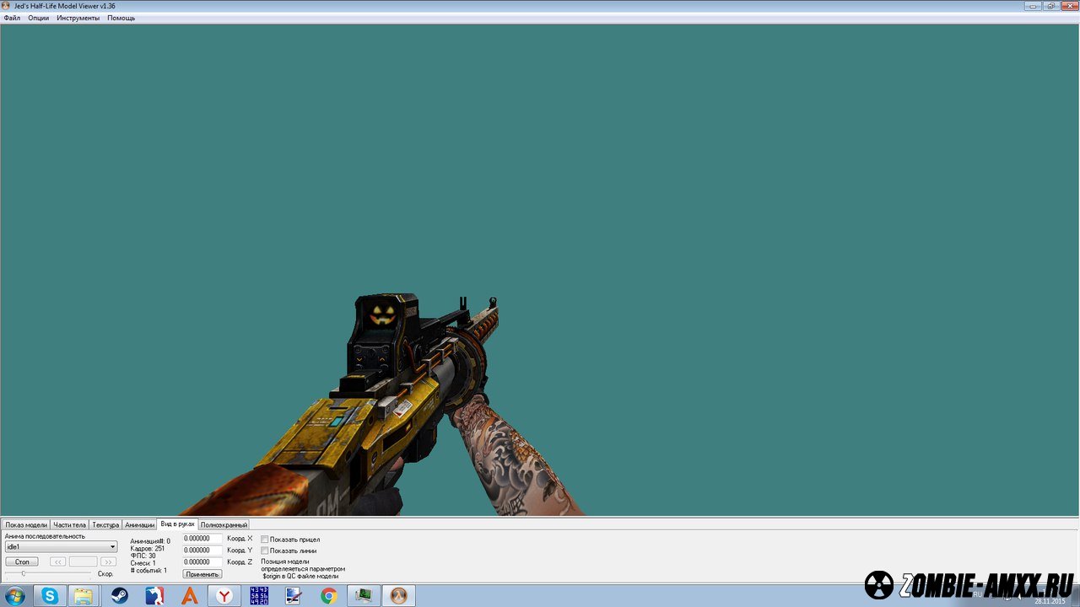Screen dimensions: 1080x607
Task: Click the Model Viewer title bar icon
Action: [7, 6]
